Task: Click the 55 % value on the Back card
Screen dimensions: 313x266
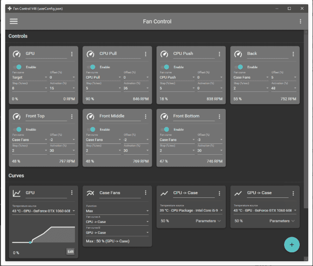Action: 238,99
